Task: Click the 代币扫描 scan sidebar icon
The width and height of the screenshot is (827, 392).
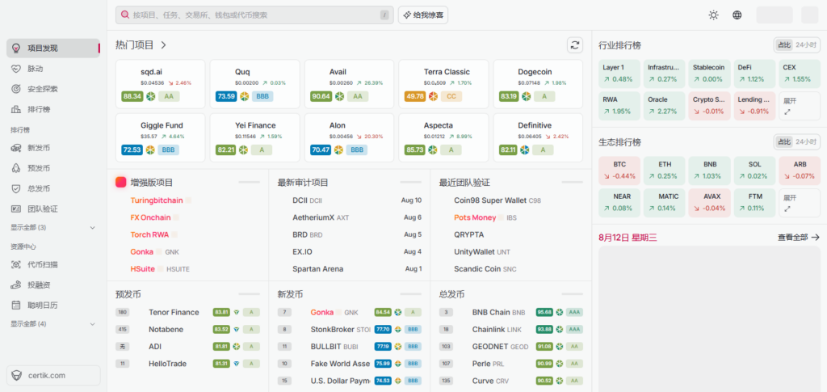Action: [x=16, y=264]
